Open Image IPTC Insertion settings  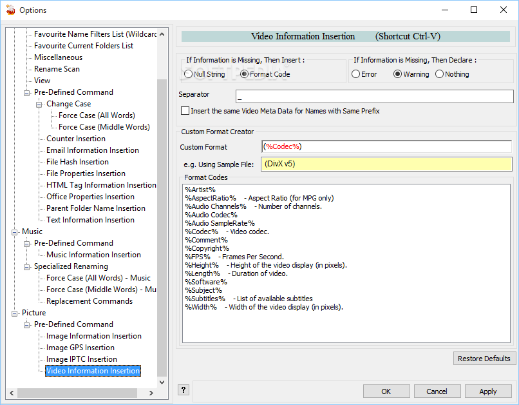tap(82, 359)
